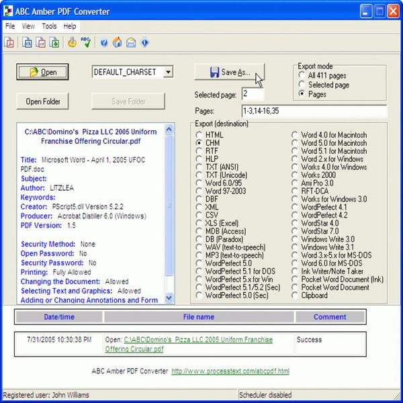Open the View menu

pos(28,26)
